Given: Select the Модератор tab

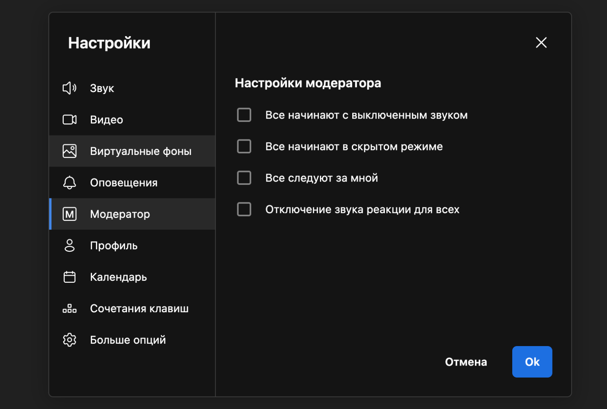Looking at the screenshot, I should tap(132, 214).
